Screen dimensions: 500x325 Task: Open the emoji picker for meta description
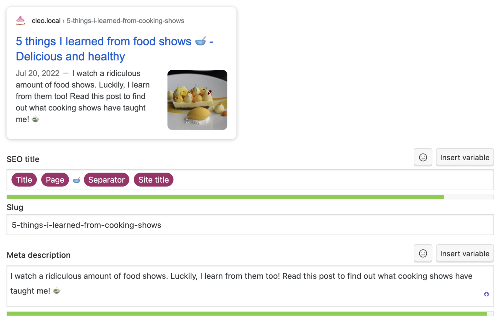423,253
